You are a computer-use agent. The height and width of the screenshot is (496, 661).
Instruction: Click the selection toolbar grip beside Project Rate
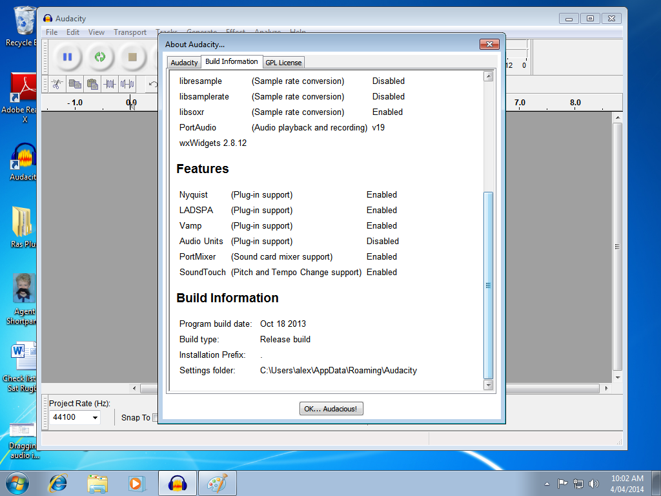pos(45,411)
